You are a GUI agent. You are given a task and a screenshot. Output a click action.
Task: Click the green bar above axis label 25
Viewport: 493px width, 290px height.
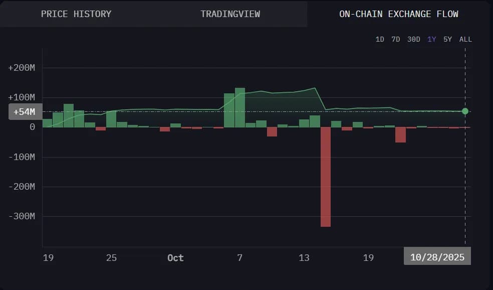111,119
